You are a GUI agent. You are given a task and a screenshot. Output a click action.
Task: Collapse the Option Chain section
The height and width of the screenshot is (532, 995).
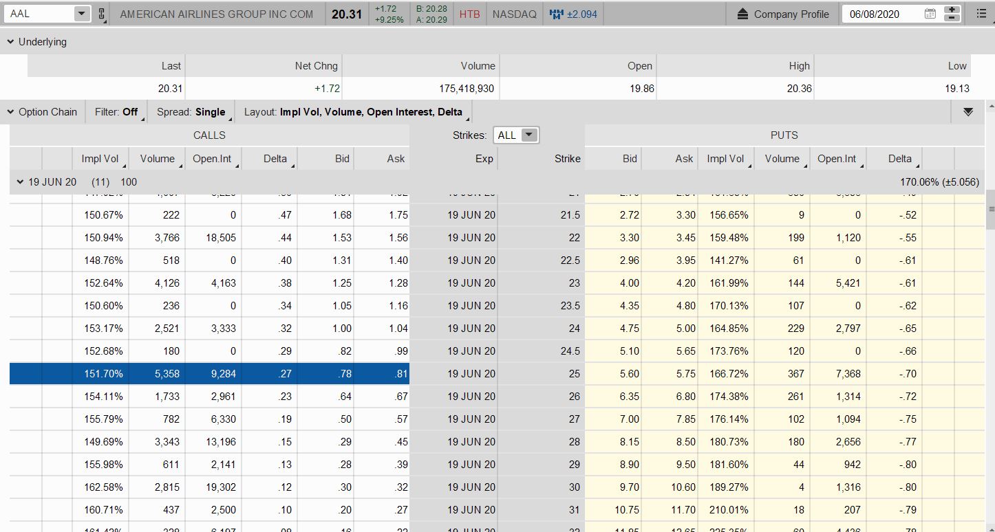(x=10, y=112)
